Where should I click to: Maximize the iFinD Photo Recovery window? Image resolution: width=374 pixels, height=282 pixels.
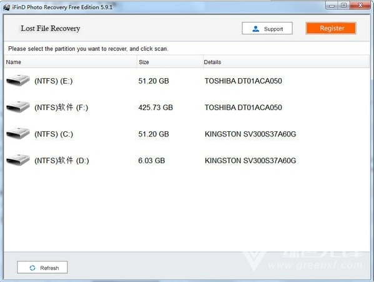click(343, 5)
